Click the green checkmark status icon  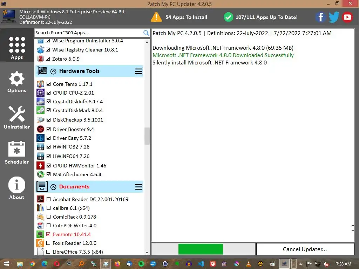pos(228,17)
